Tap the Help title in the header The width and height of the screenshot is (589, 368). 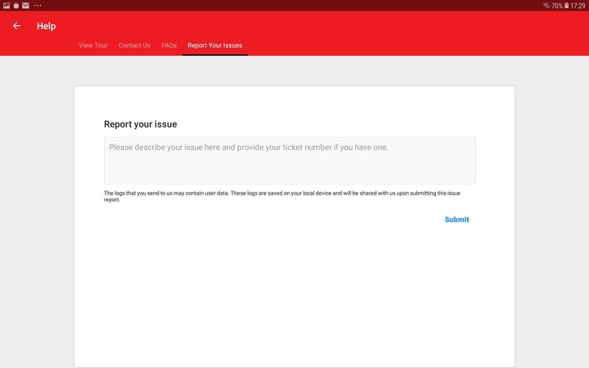coord(46,26)
